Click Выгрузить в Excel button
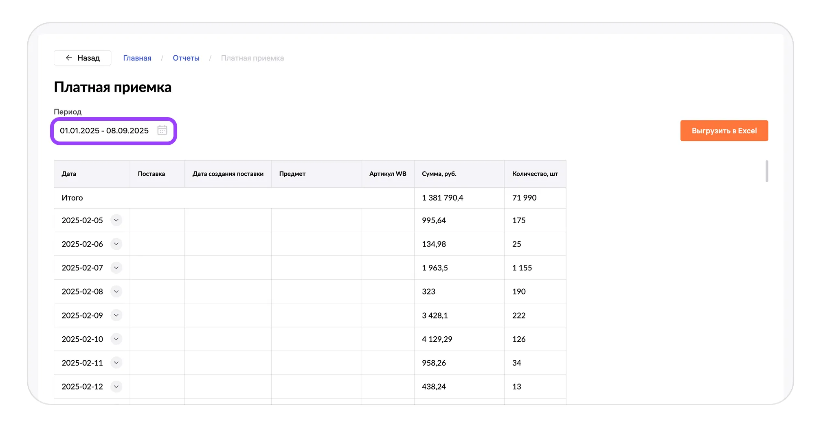Image resolution: width=821 pixels, height=427 pixels. point(724,131)
